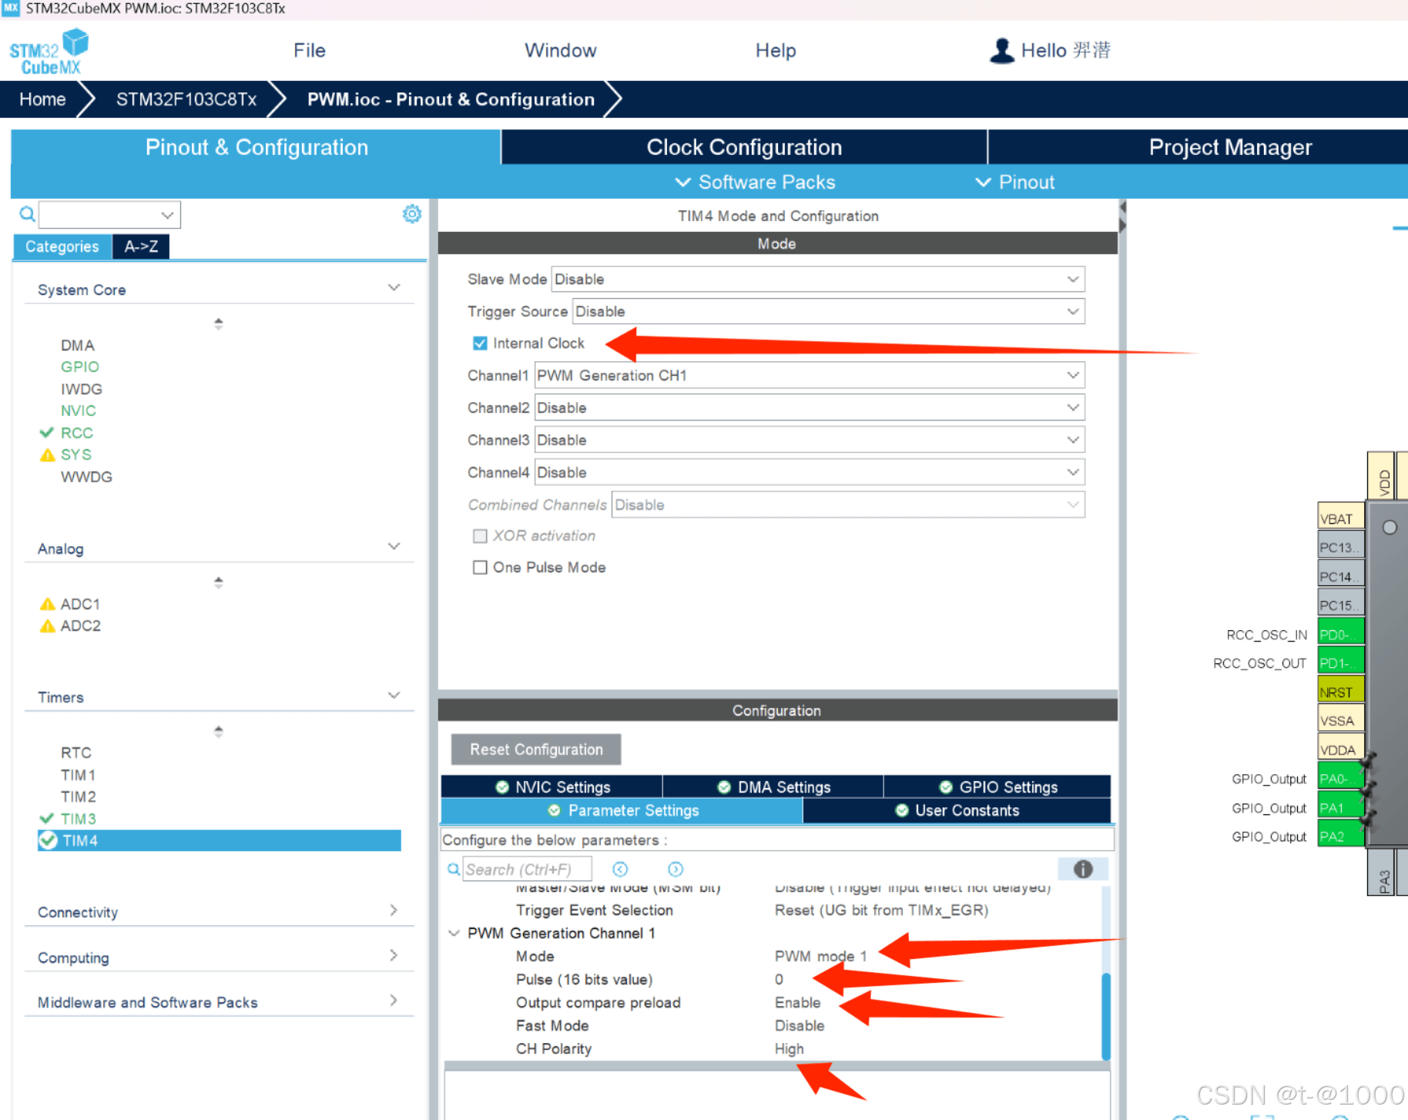Select RCC in System Core list

point(76,433)
